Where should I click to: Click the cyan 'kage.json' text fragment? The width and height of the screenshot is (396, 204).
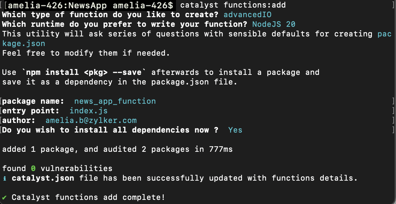coord(24,44)
